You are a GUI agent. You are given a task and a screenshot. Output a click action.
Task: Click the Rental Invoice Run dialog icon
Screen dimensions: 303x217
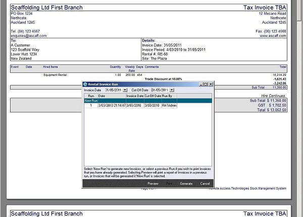pyautogui.click(x=85, y=84)
